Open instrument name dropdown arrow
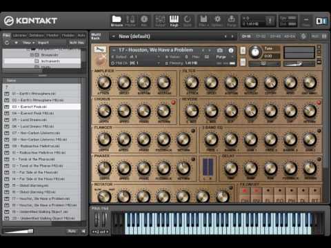This screenshot has height=248, width=331. [x=114, y=50]
